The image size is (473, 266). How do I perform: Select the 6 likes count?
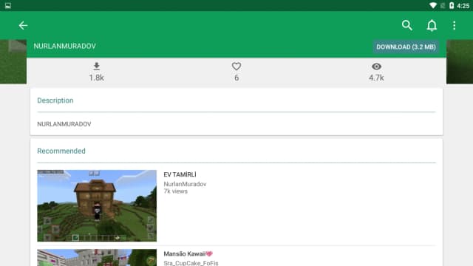click(236, 78)
